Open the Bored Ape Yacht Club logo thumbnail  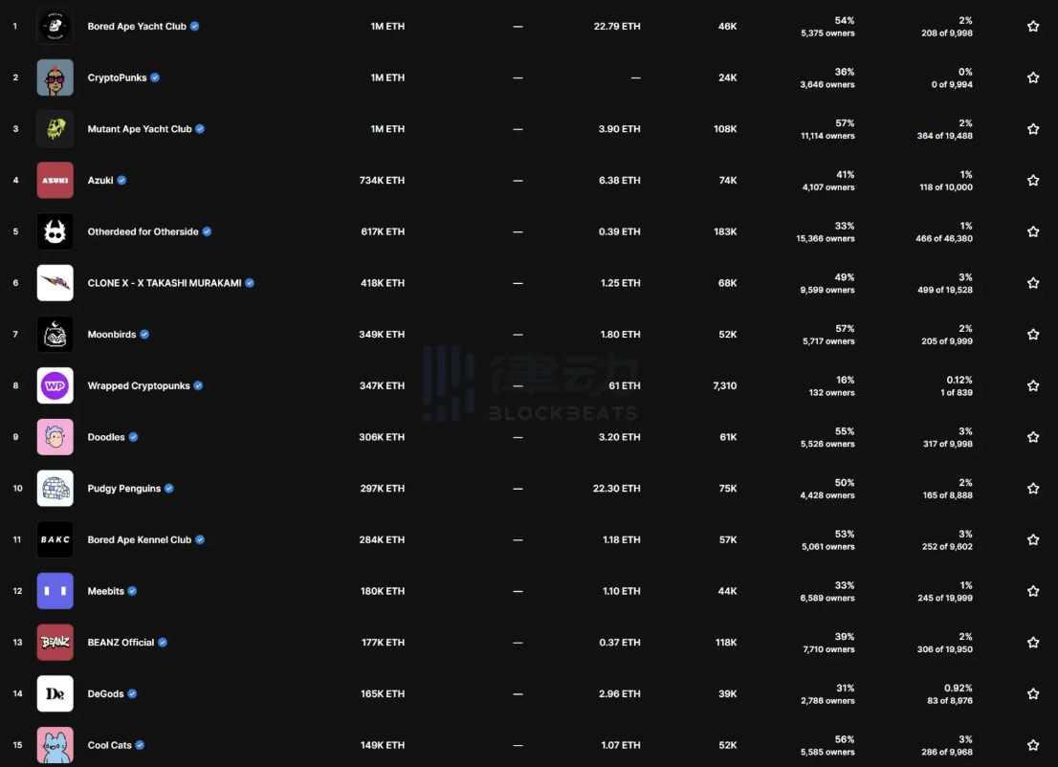pos(55,27)
